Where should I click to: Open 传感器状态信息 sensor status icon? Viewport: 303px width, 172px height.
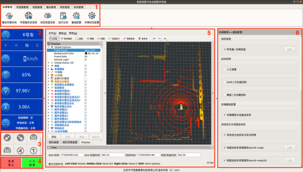[28, 16]
